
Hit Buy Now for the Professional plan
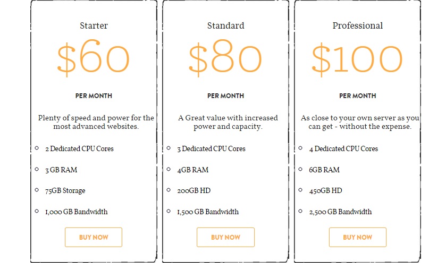click(357, 237)
